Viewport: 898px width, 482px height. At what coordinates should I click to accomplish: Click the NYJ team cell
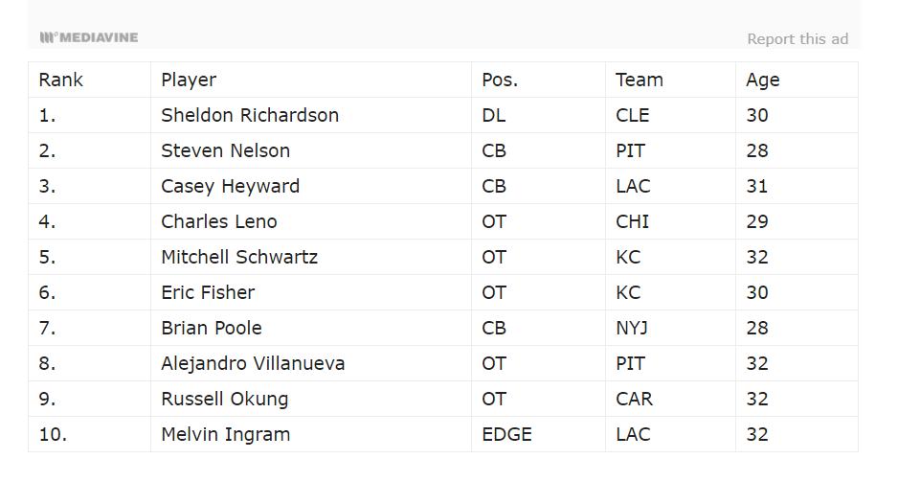632,328
